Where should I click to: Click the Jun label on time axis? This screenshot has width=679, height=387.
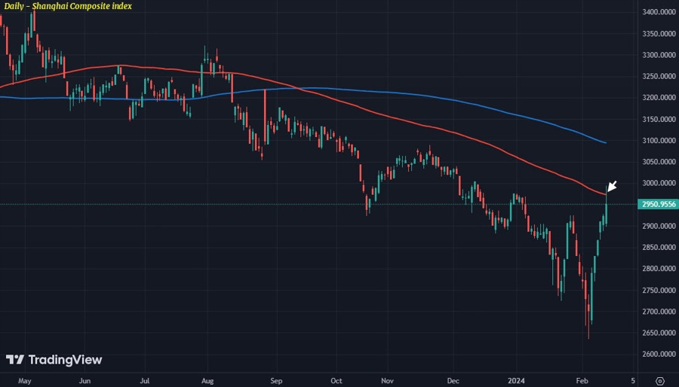coord(84,381)
